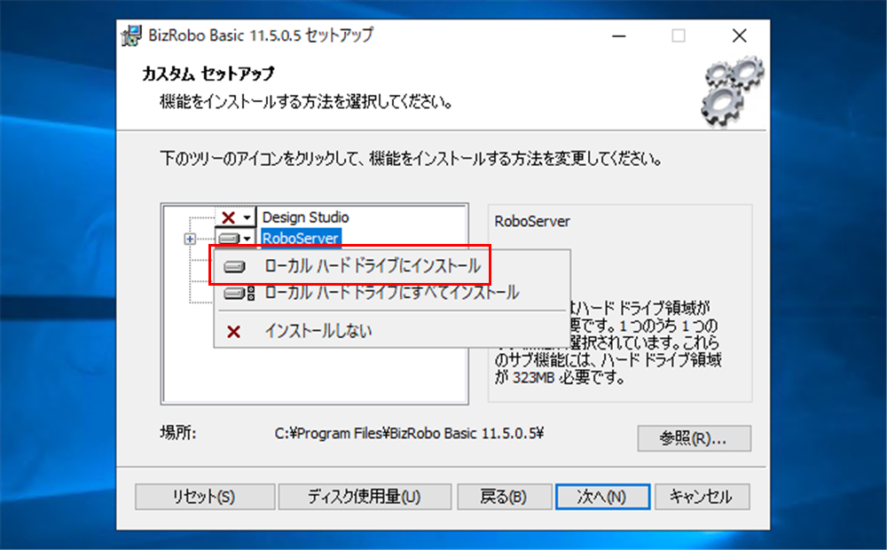
Task: Open ディスク使用量(U) disk usage
Action: tap(365, 496)
